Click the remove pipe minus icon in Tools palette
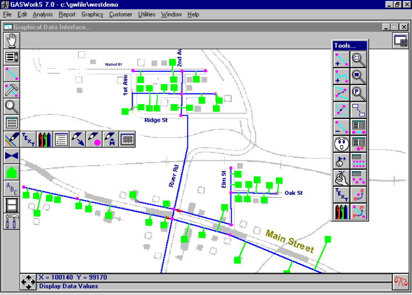 342,127
